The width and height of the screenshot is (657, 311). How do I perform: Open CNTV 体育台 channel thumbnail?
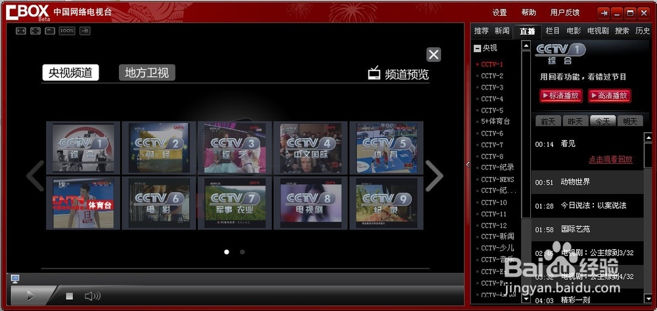point(83,203)
